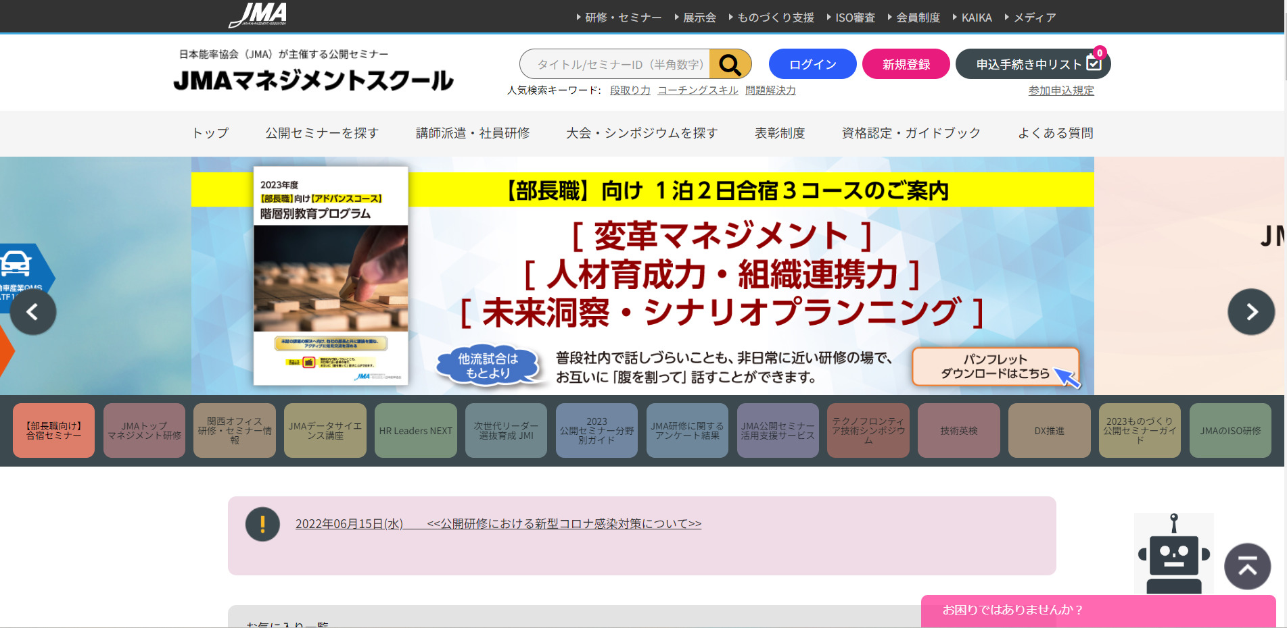Click the search magnifying glass icon
The image size is (1287, 628).
point(730,64)
